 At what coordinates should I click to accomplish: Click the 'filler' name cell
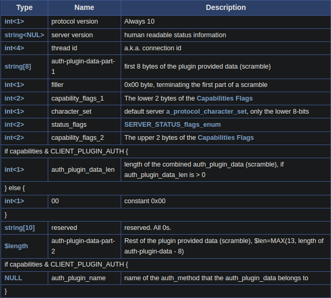coord(84,85)
